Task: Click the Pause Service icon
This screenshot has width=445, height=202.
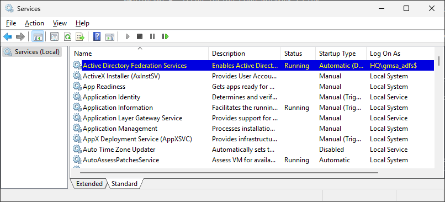Action: click(x=152, y=36)
